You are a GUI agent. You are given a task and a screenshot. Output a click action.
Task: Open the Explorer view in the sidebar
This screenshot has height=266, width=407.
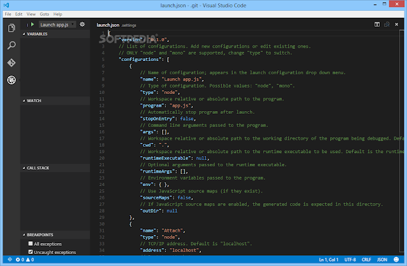(11, 28)
